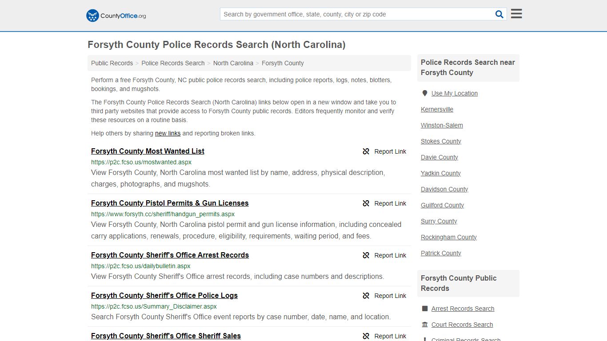
Task: Open Davidson County link
Action: pyautogui.click(x=444, y=189)
